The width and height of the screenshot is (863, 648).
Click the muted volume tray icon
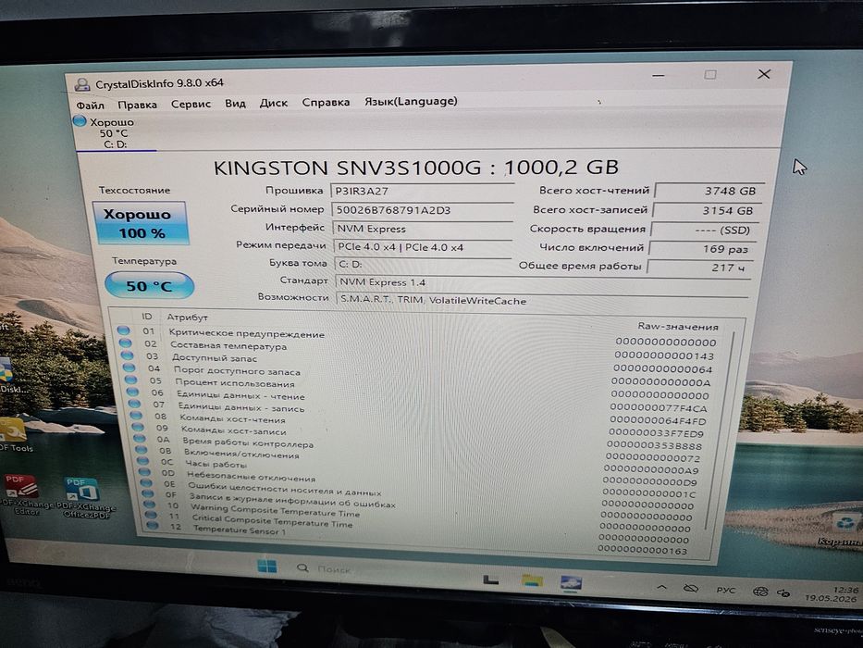pyautogui.click(x=783, y=592)
